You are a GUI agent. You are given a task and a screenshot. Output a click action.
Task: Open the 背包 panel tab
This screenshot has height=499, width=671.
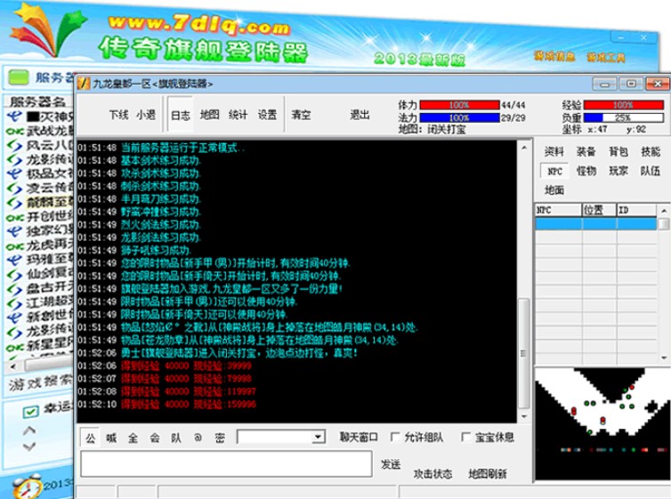pyautogui.click(x=618, y=151)
